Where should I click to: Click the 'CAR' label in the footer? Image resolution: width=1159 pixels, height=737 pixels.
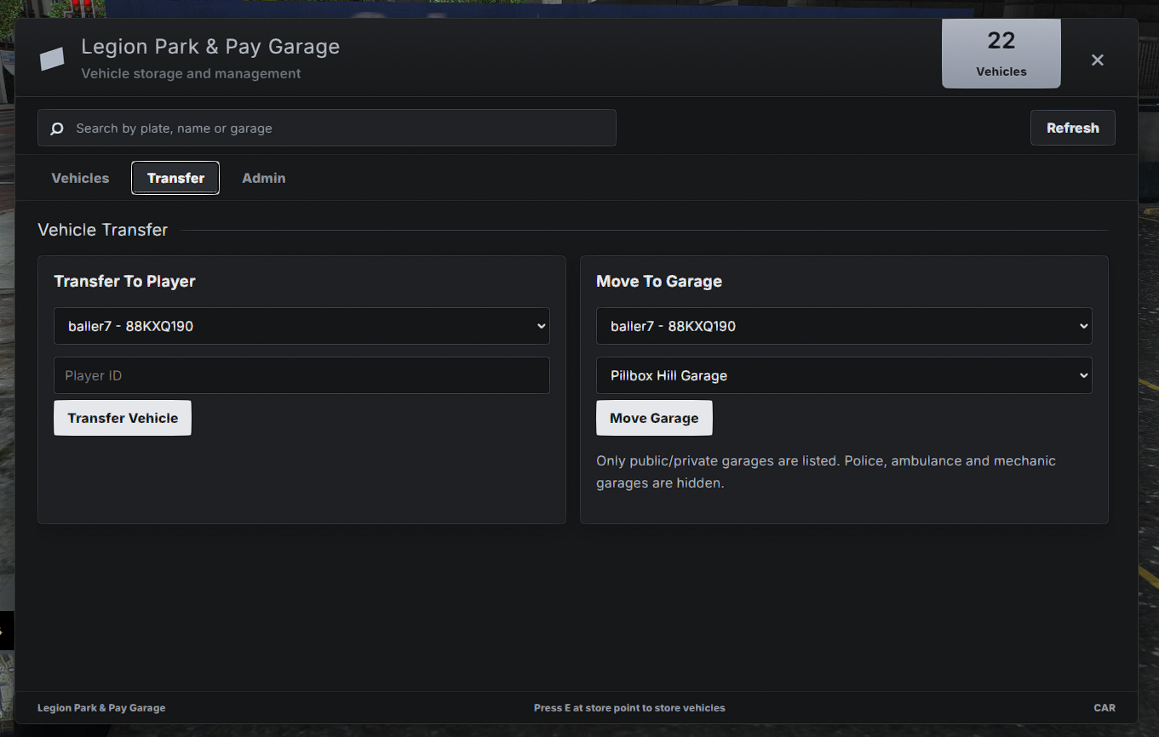click(x=1104, y=708)
